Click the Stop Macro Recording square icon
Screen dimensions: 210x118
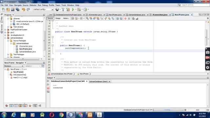coord(129,18)
